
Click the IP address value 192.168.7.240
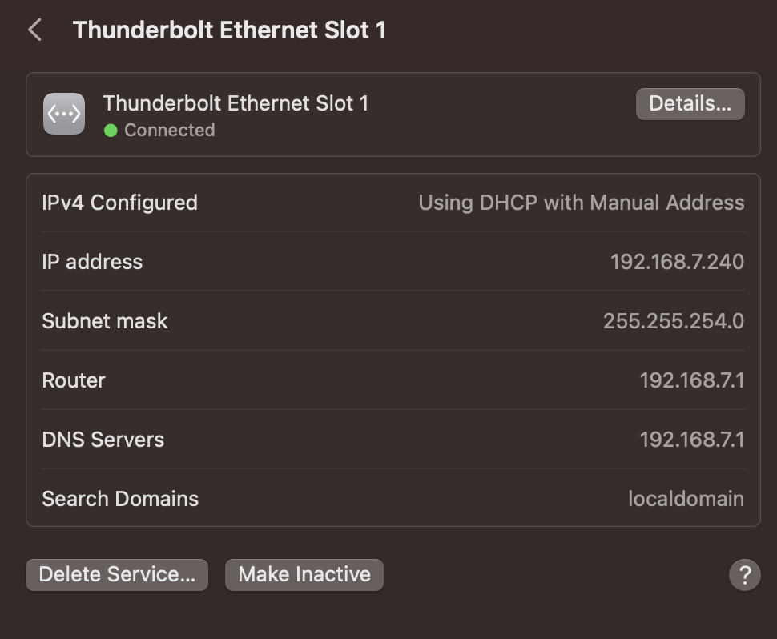[677, 262]
